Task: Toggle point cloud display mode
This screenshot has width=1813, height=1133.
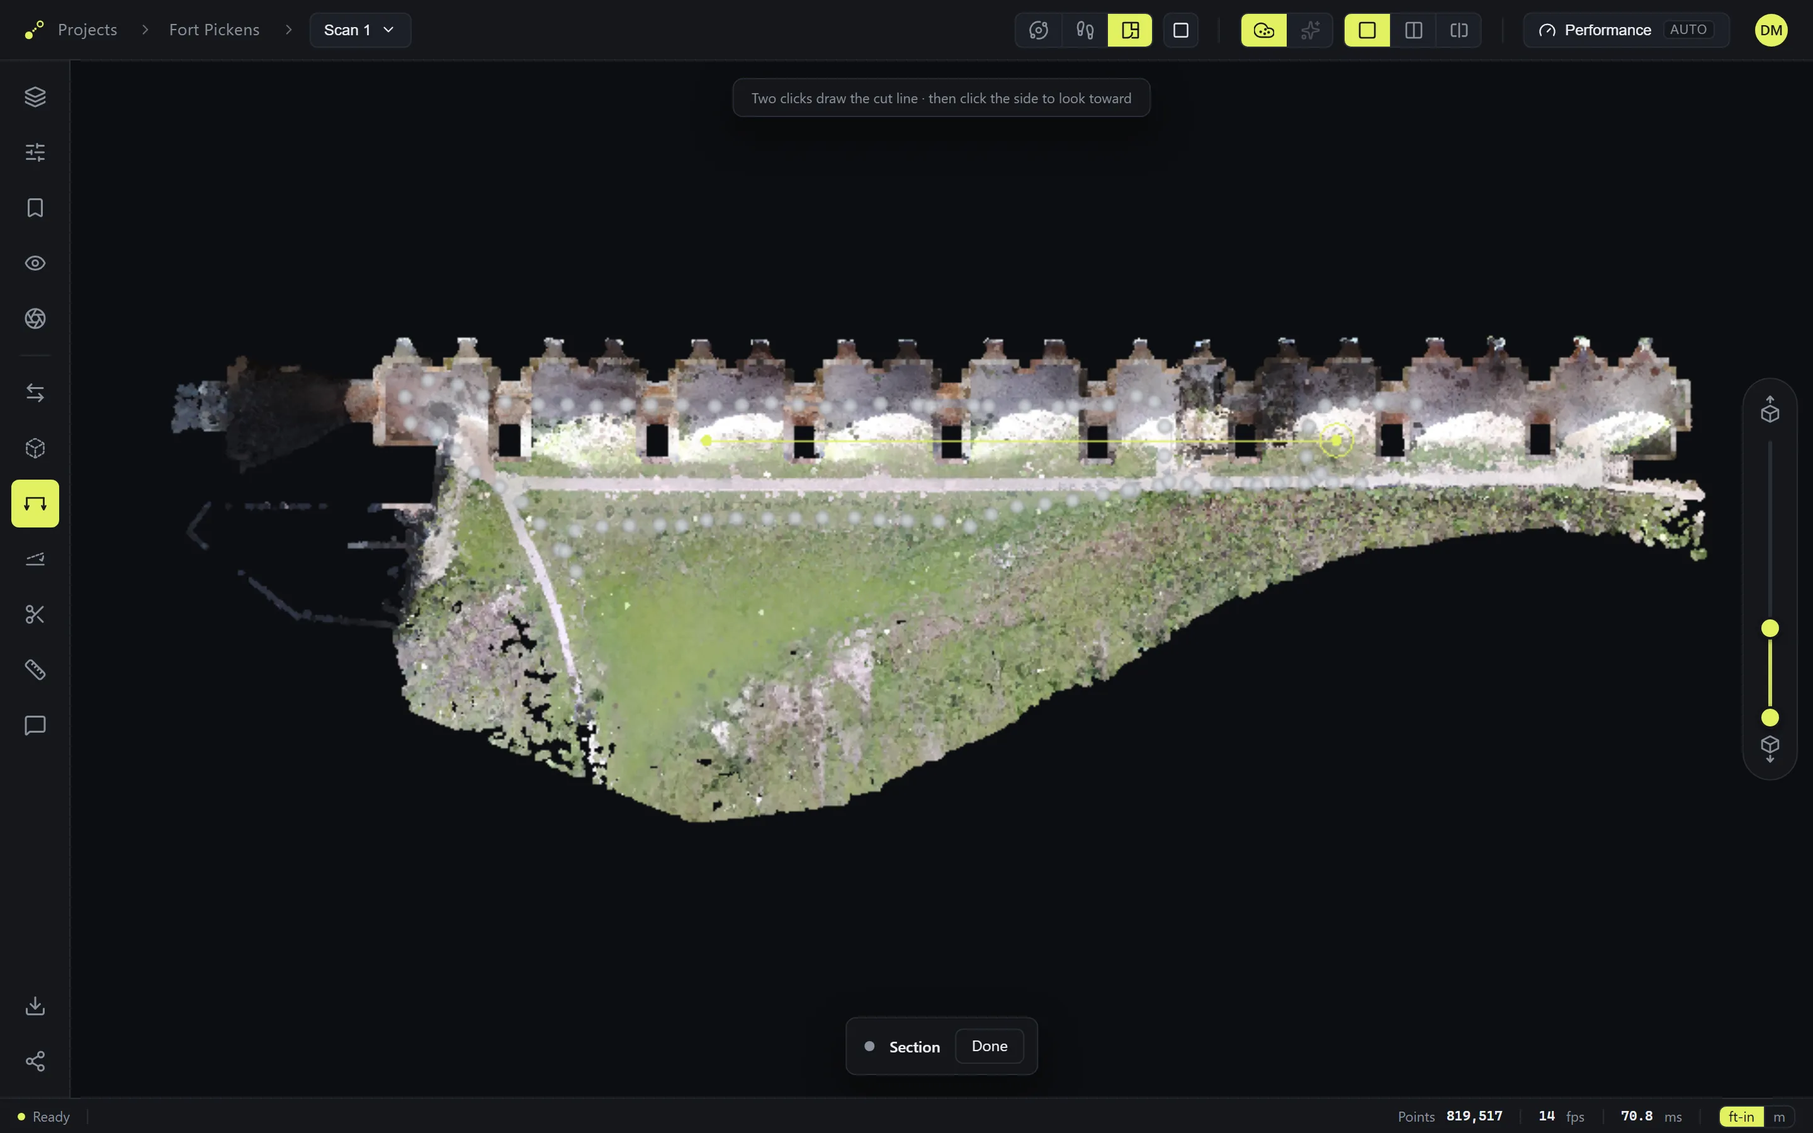Action: [x=1264, y=30]
